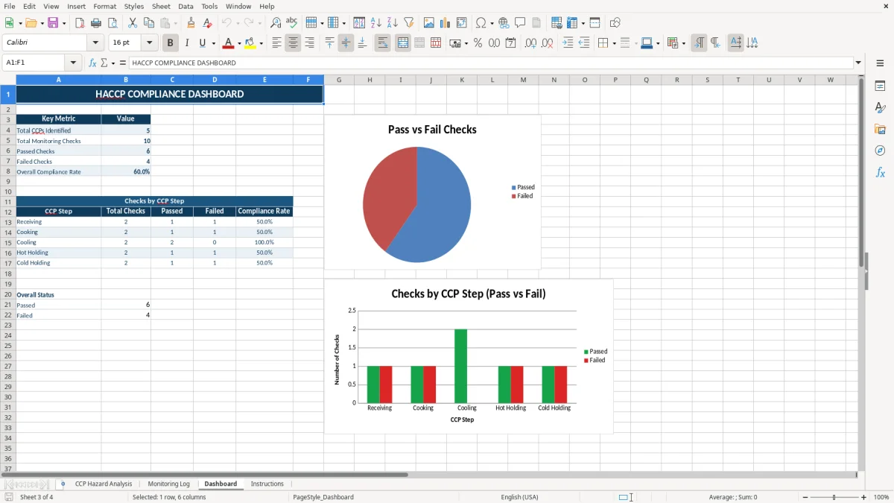
Task: Click the Print icon
Action: pos(96,23)
